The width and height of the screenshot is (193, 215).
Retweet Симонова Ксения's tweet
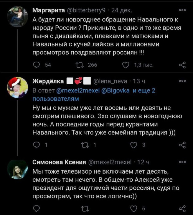[x=84, y=209]
